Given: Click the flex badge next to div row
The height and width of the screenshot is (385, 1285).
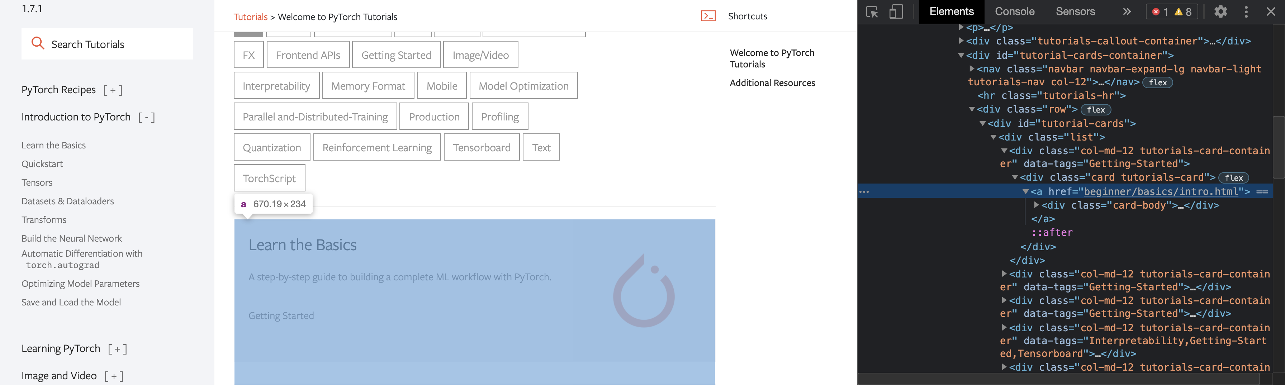Looking at the screenshot, I should pyautogui.click(x=1096, y=110).
